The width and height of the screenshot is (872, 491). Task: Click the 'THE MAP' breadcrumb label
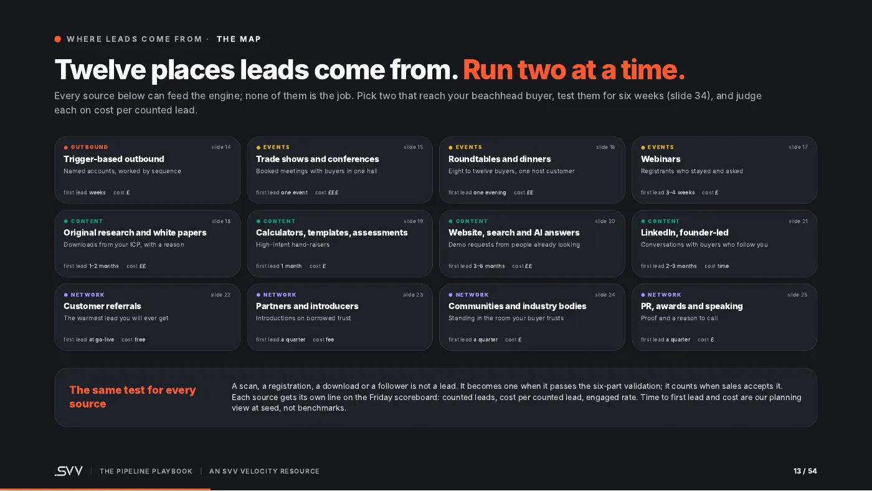click(239, 39)
